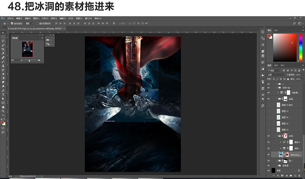The height and width of the screenshot is (179, 305).
Task: Click the navigator zoom slider handle
Action: 29,61
